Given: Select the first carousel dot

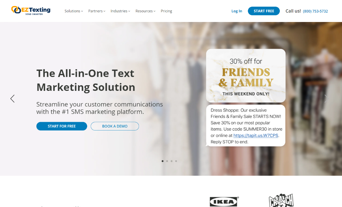Looking at the screenshot, I should click(163, 161).
